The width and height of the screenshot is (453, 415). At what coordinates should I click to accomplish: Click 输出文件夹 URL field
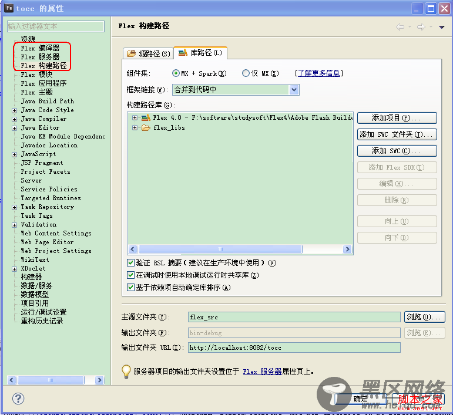[x=294, y=347]
